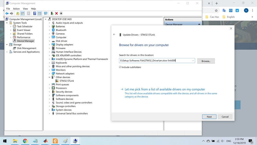
Task: Click the Cancel button
Action: (x=225, y=117)
